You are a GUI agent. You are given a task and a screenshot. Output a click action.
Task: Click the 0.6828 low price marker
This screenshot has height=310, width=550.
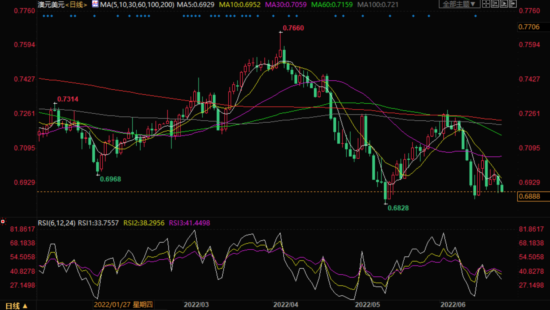[398, 208]
